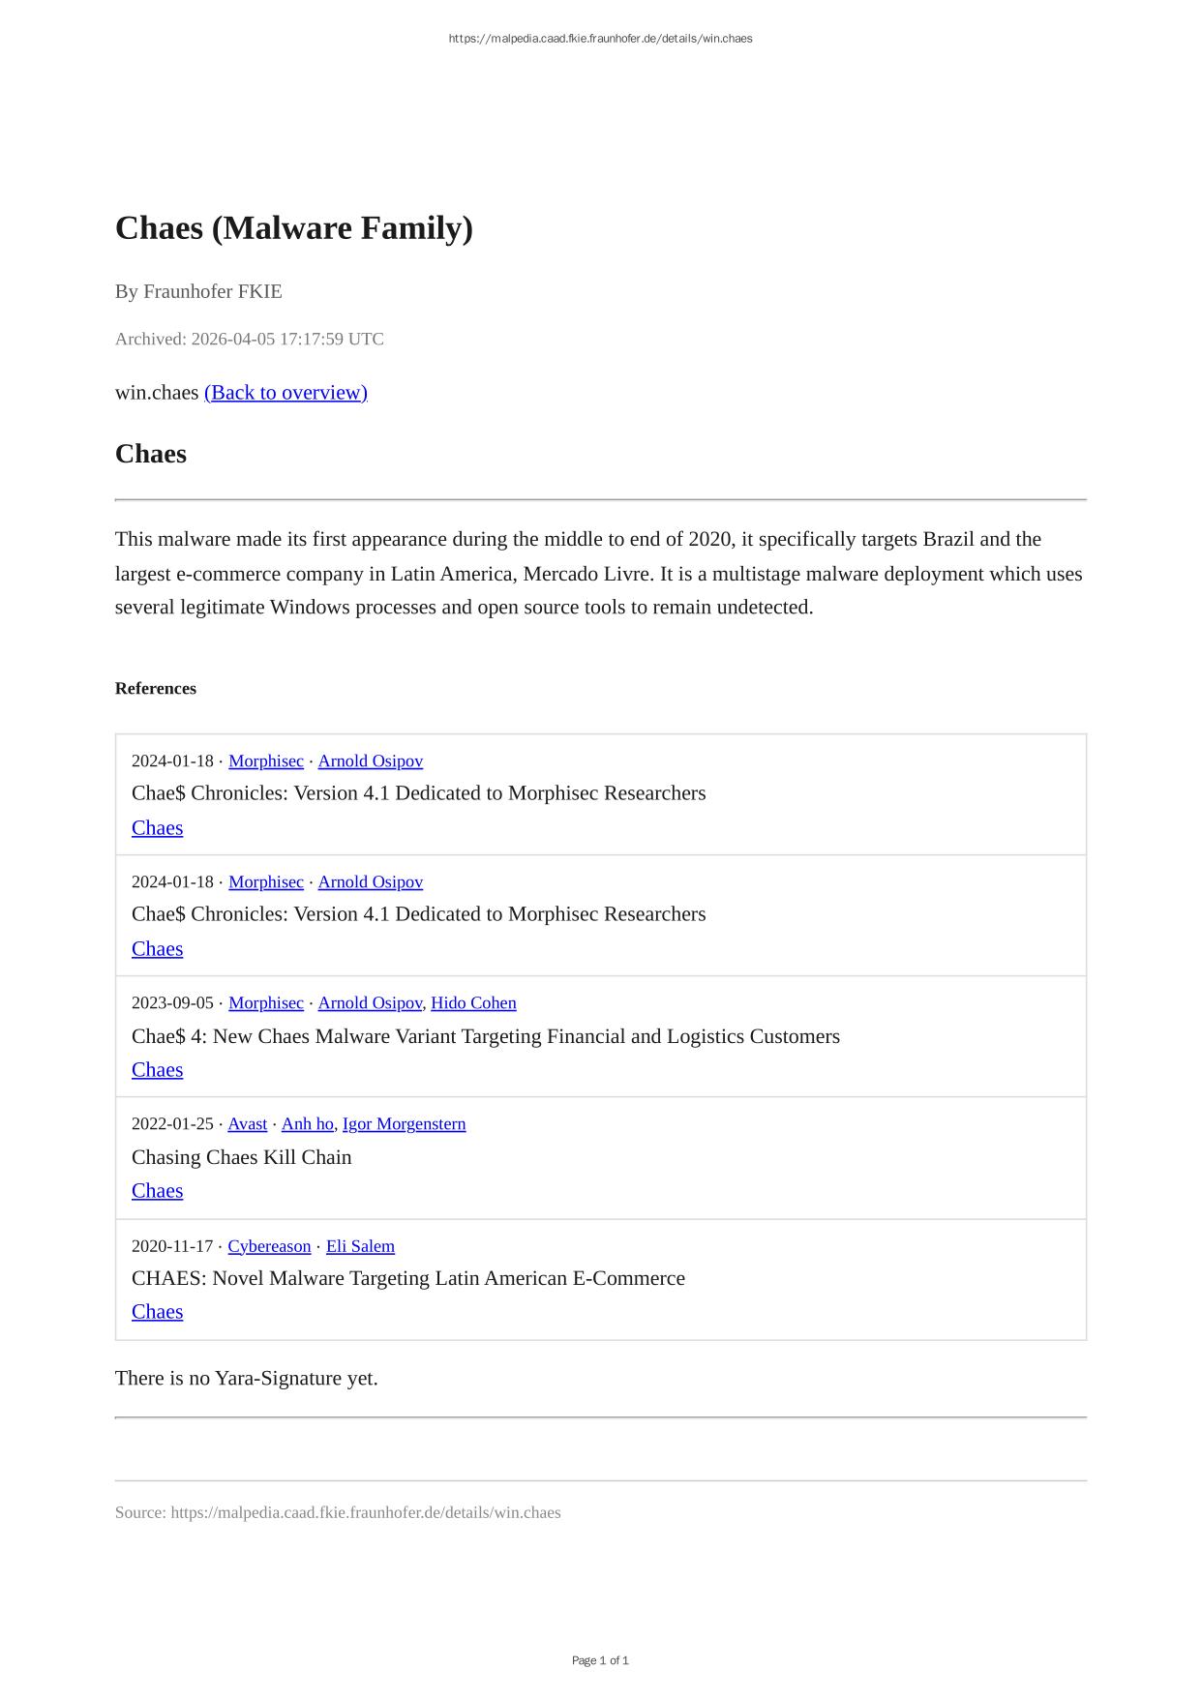Screen dimensions: 1202x1699
Task: Open the Cybereason organization link
Action: tap(269, 1246)
